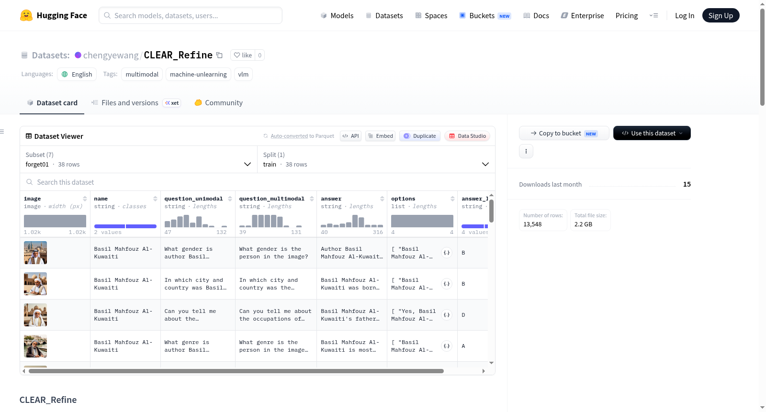Sort by question_multimodal column icon
766x412 pixels.
pyautogui.click(x=312, y=199)
